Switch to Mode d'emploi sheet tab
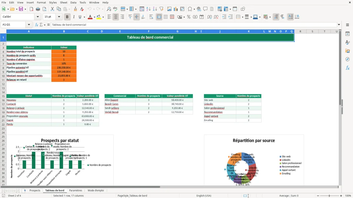 (x=96, y=190)
